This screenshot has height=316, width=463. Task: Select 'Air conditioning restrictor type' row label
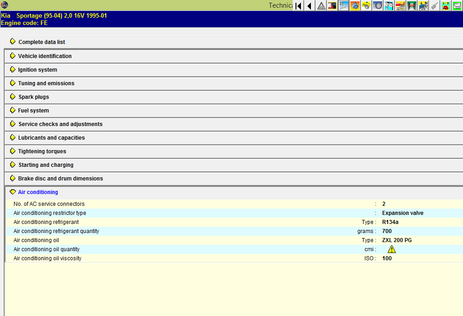click(x=49, y=213)
